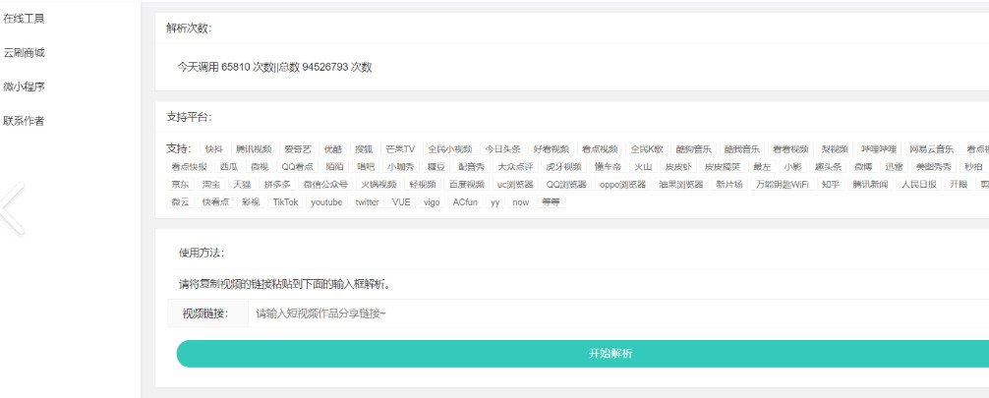Select the 轻视频 platform tag

pos(422,184)
